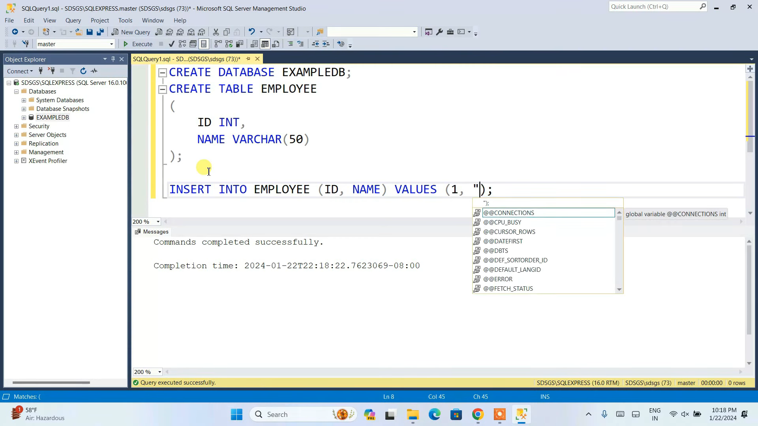Open the Tools menu
Viewport: 758px width, 426px height.
pyautogui.click(x=125, y=20)
